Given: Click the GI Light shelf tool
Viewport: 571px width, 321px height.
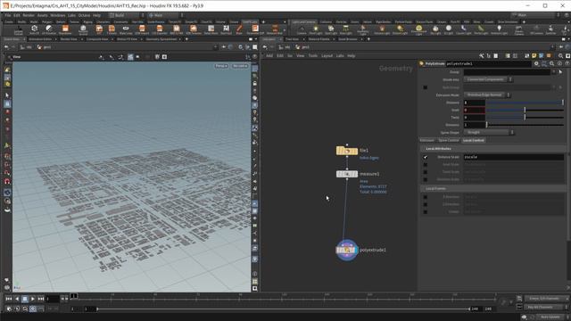Looking at the screenshot, I should pos(449,29).
